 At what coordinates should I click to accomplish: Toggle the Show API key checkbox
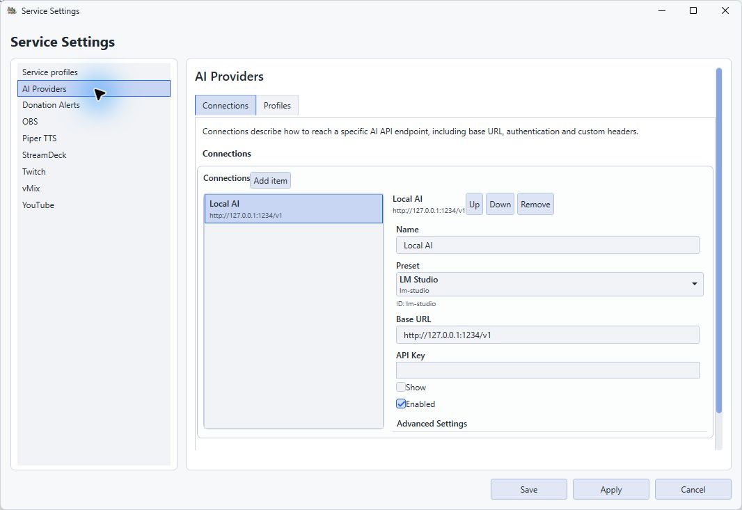coord(401,387)
